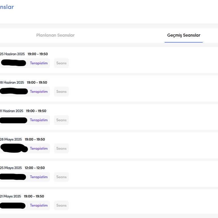The width and height of the screenshot is (218, 218).
Task: Click the Seans tag on 11 Haziran 2025 row
Action: pos(61,120)
